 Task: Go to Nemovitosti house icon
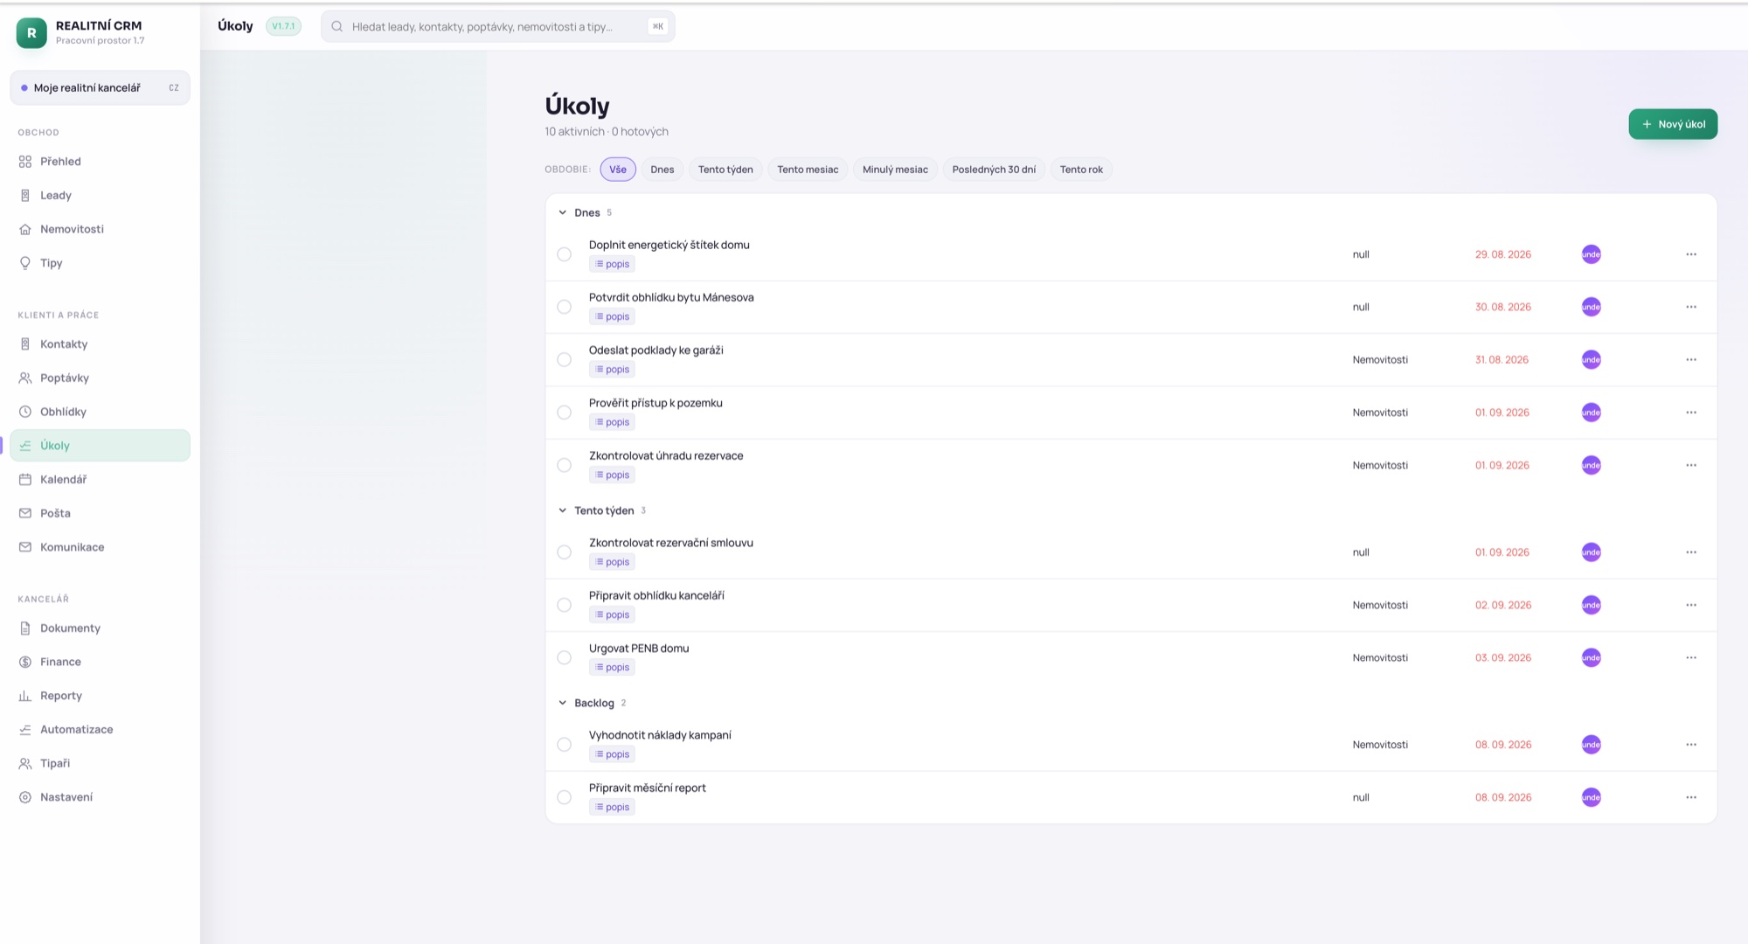click(25, 229)
